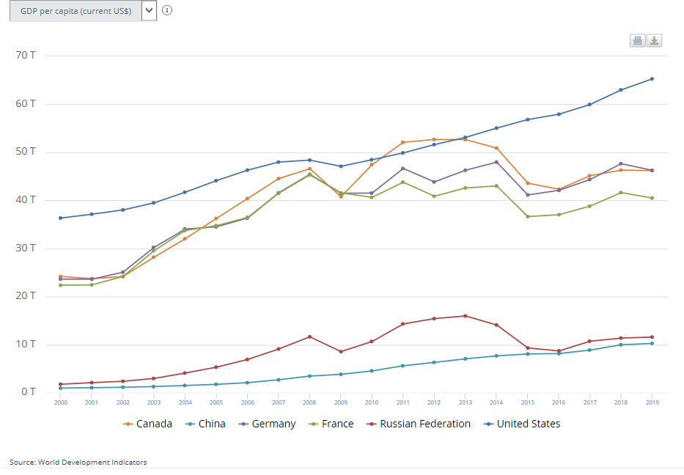The height and width of the screenshot is (475, 684).
Task: Open the GDP per capita indicator selector
Action: click(x=76, y=11)
